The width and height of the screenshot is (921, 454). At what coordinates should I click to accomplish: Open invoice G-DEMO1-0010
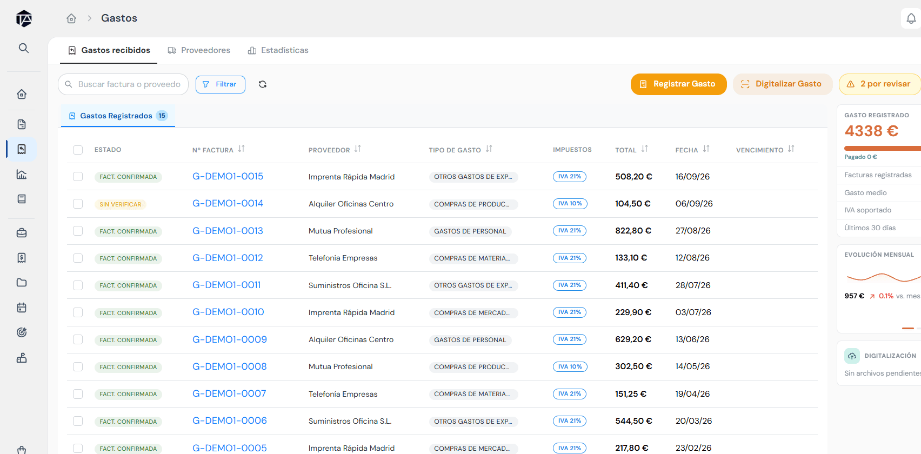point(228,312)
